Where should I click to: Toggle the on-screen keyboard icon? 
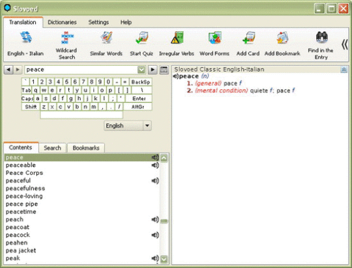164,70
